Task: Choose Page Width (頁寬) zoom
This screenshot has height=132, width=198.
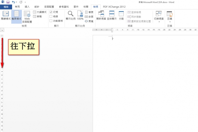Action: pyautogui.click(x=89, y=21)
